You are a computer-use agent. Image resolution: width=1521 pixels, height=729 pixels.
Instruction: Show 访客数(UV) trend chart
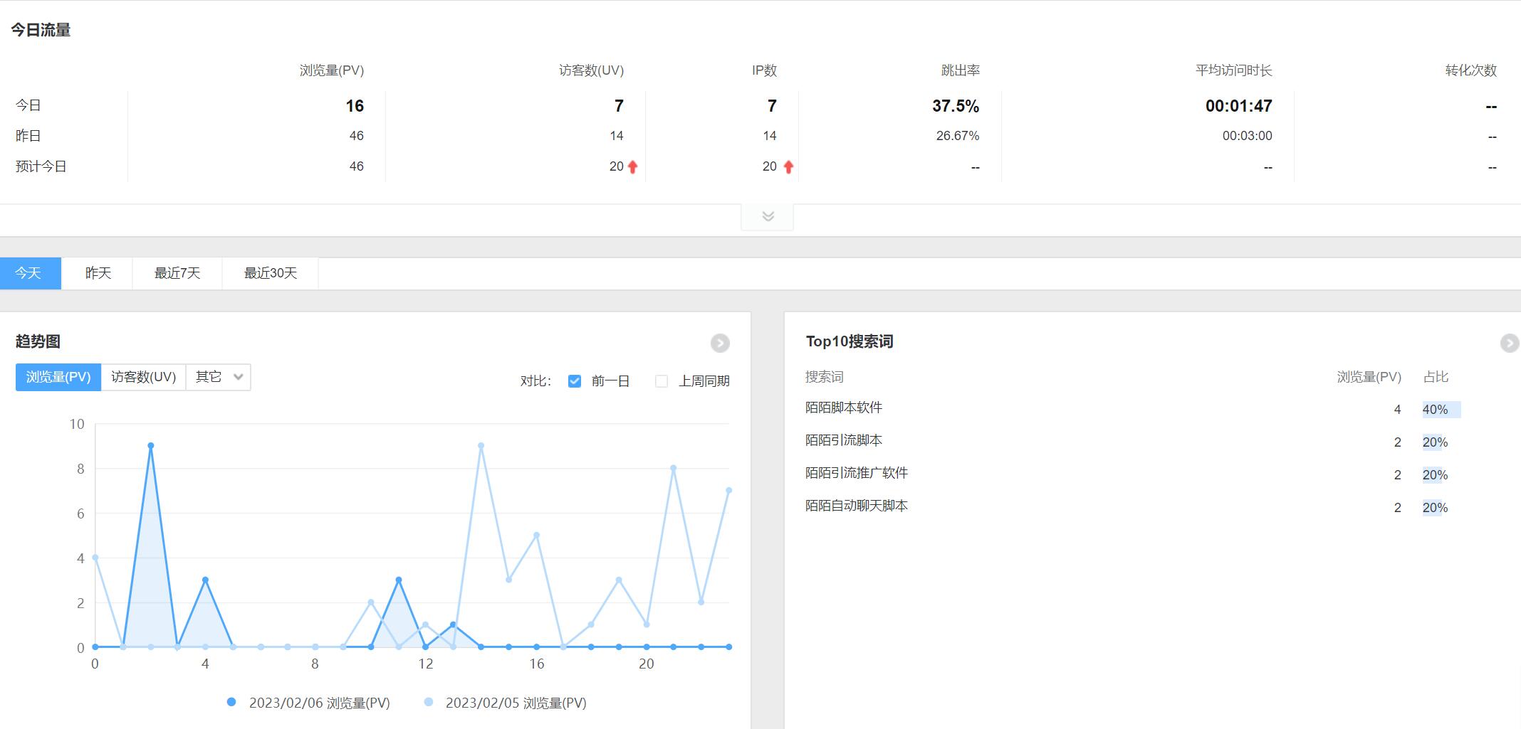(143, 377)
